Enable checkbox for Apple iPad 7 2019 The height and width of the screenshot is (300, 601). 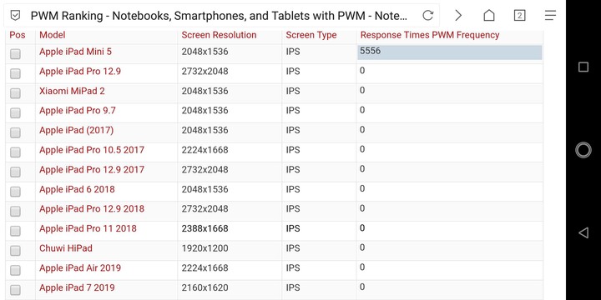15,290
